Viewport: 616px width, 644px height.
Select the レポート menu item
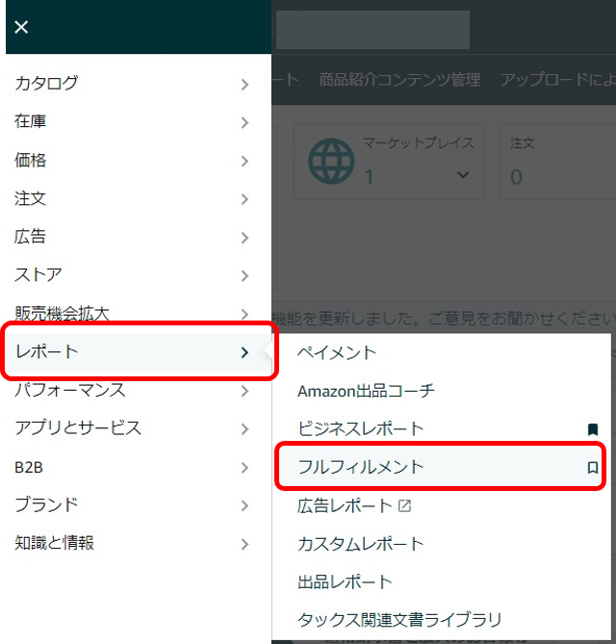coord(139,352)
